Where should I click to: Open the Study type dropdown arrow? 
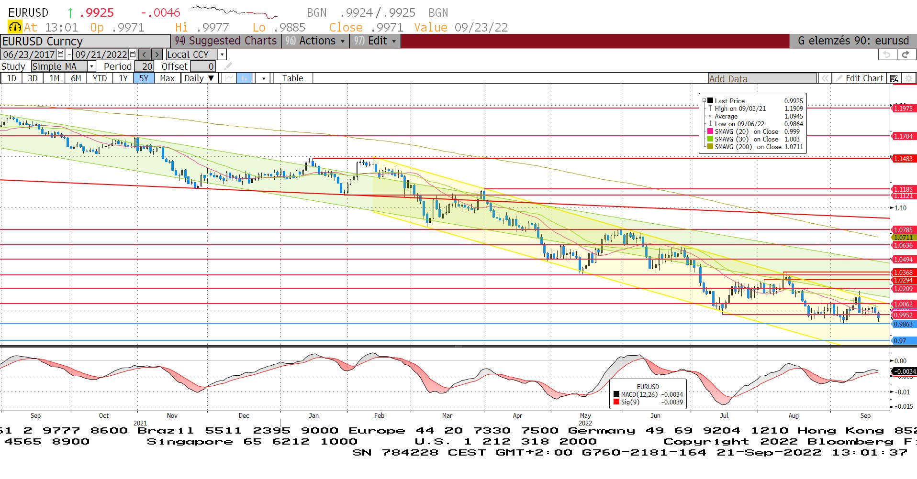(92, 66)
